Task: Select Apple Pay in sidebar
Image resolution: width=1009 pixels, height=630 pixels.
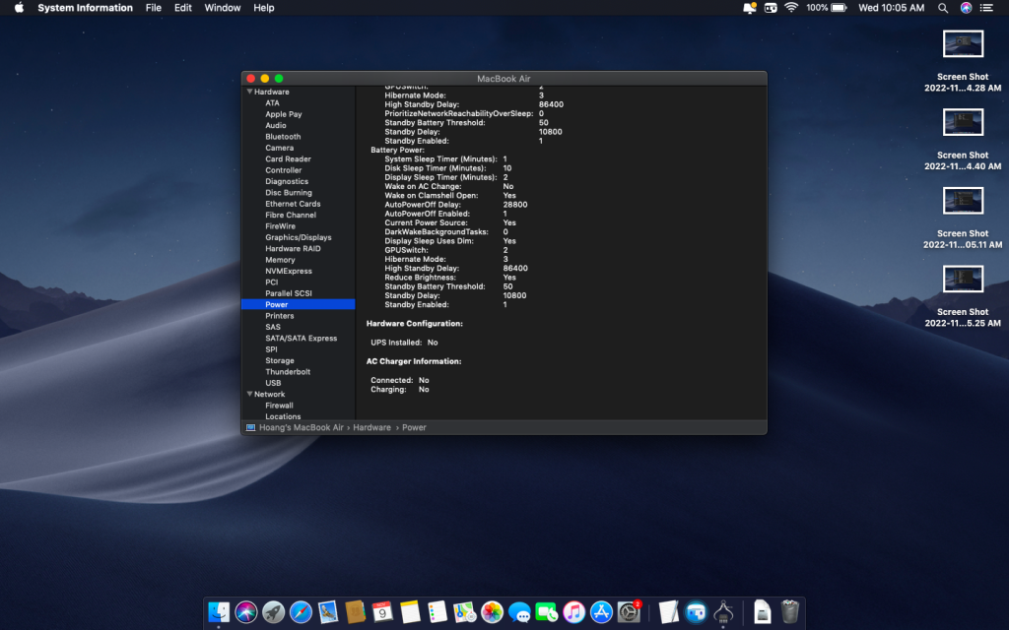Action: [283, 114]
